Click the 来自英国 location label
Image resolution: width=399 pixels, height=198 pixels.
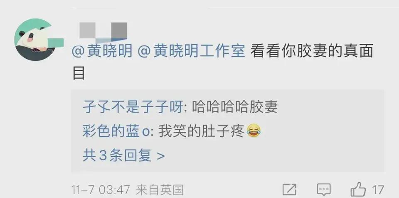coord(160,190)
